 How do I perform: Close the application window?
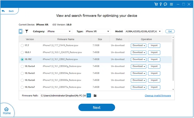point(189,4)
